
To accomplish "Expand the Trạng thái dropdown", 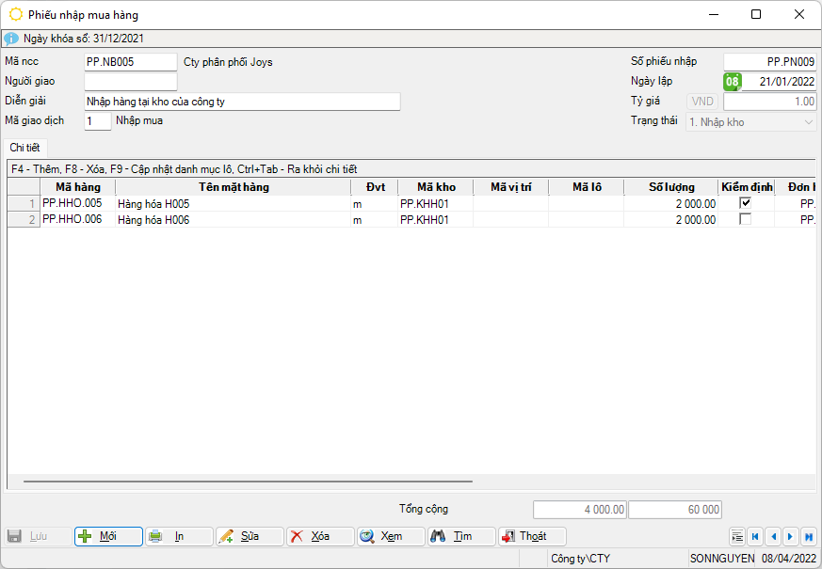I will pos(809,122).
